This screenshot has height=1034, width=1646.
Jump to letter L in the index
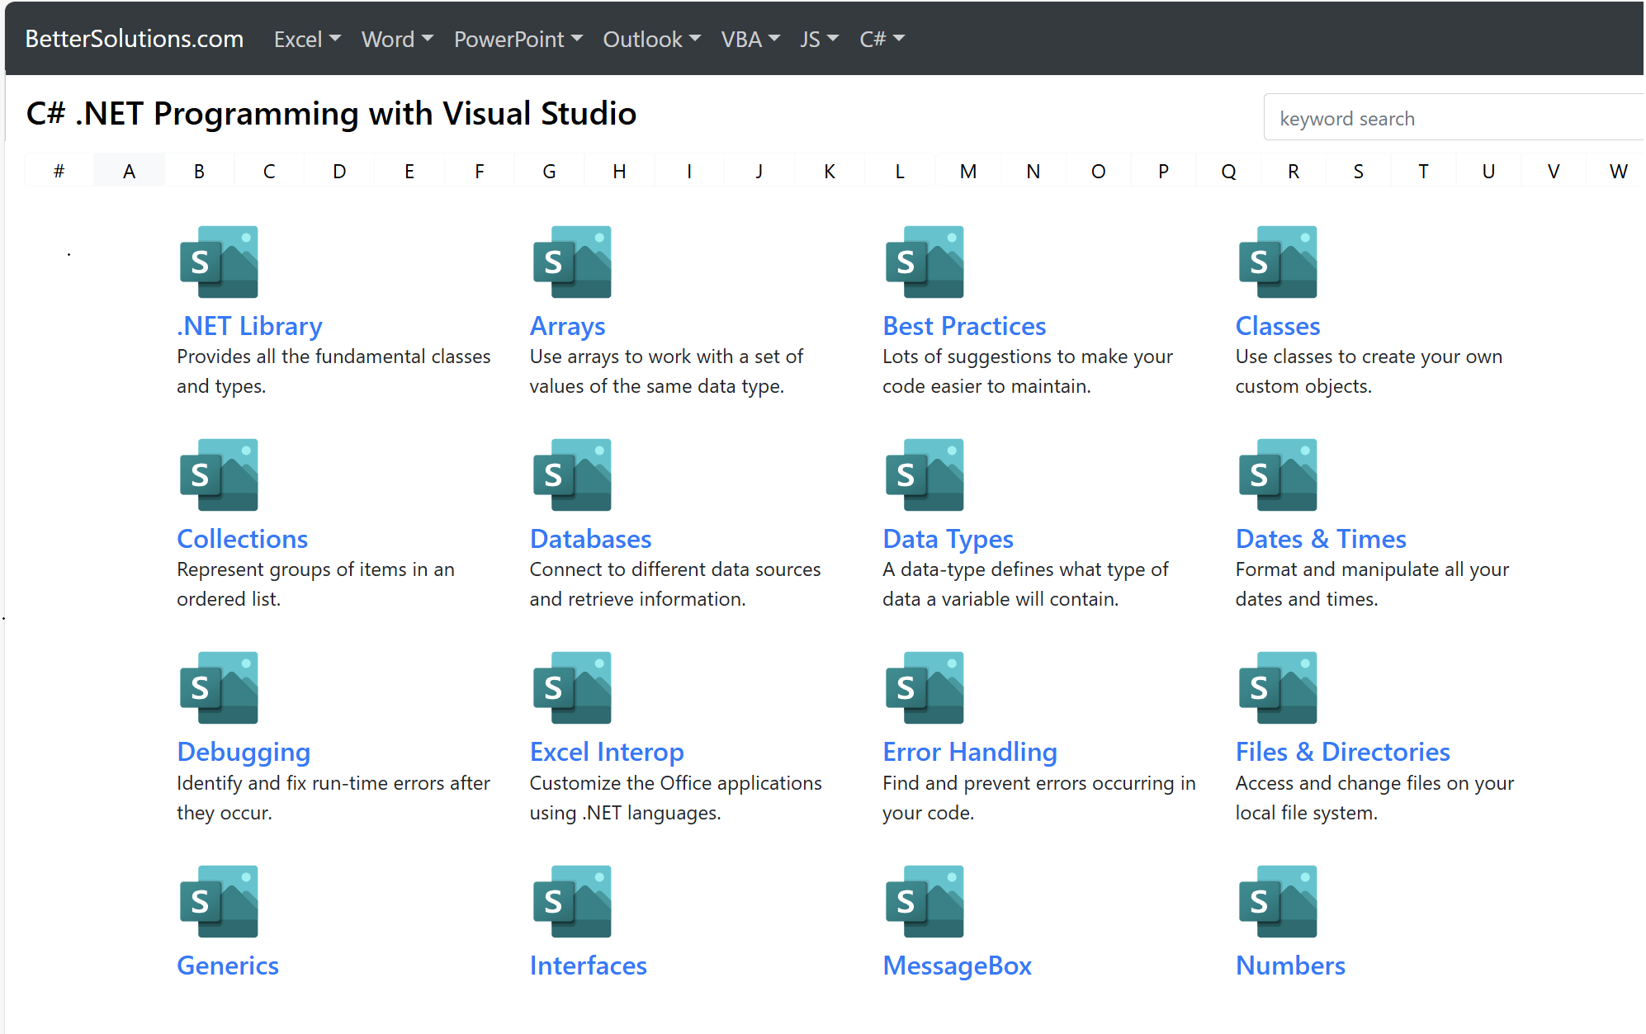click(x=900, y=171)
